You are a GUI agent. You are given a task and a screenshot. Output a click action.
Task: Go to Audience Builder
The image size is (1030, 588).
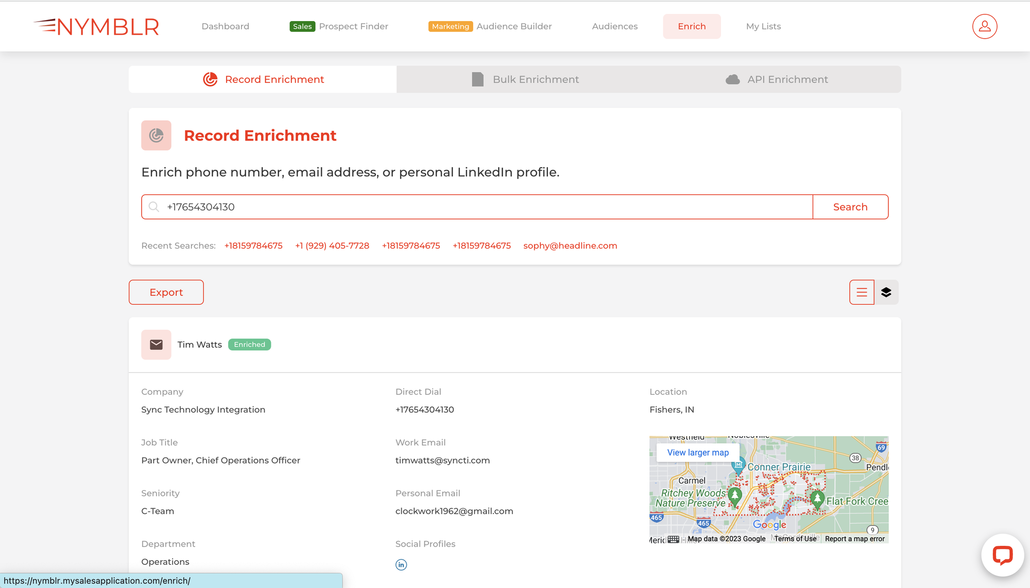(514, 26)
